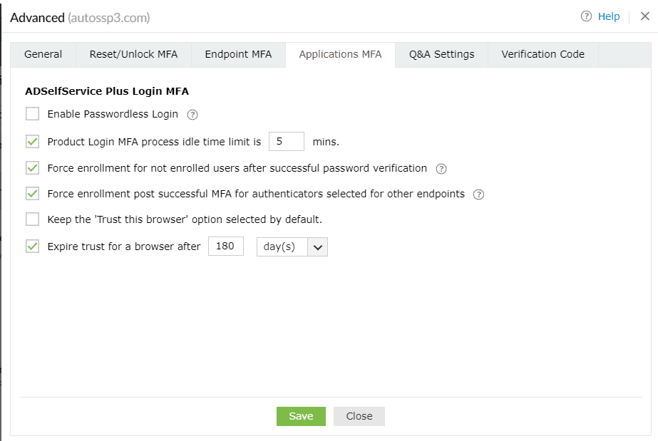Focus the browser trust expiry value field
The width and height of the screenshot is (658, 441).
226,246
